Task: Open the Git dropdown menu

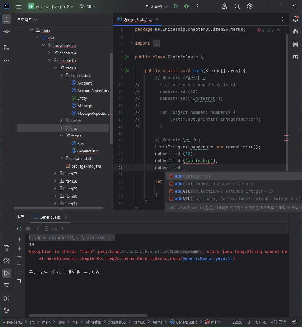Action: [88, 7]
